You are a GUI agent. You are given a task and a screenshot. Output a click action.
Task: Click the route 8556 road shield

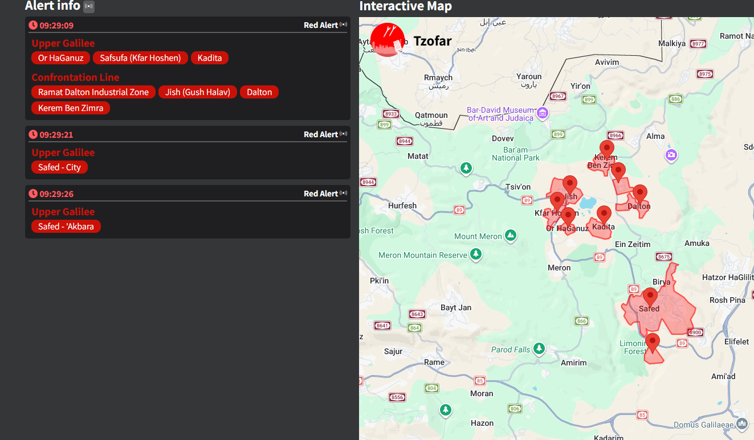397,397
